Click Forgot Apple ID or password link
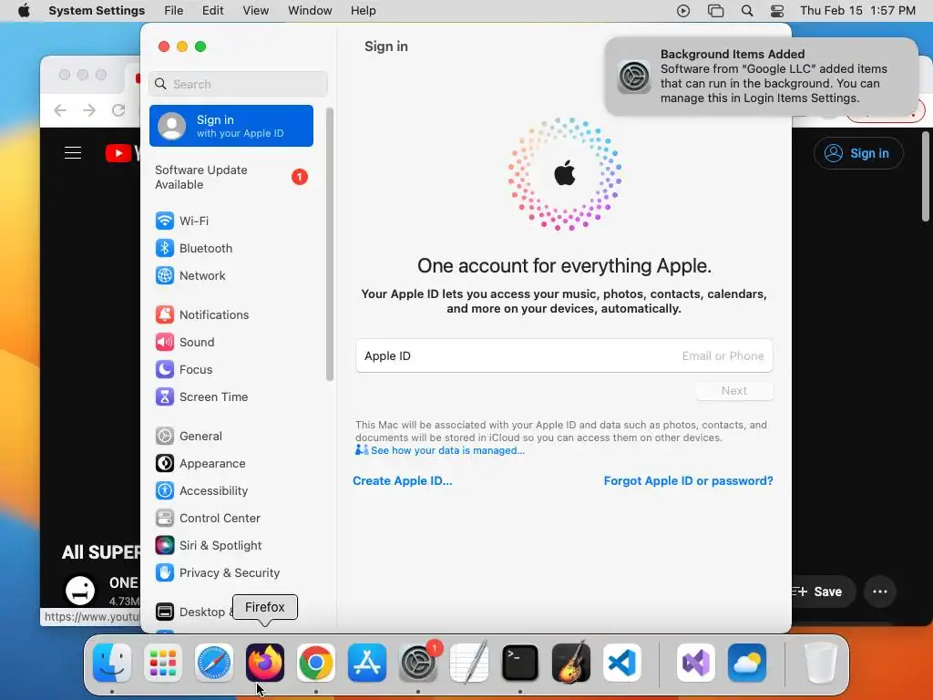Screen dimensions: 933x700 (x=689, y=481)
